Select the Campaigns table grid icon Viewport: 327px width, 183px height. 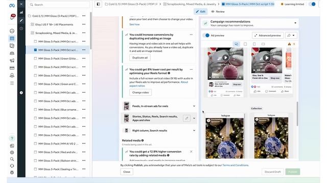[x=12, y=39]
